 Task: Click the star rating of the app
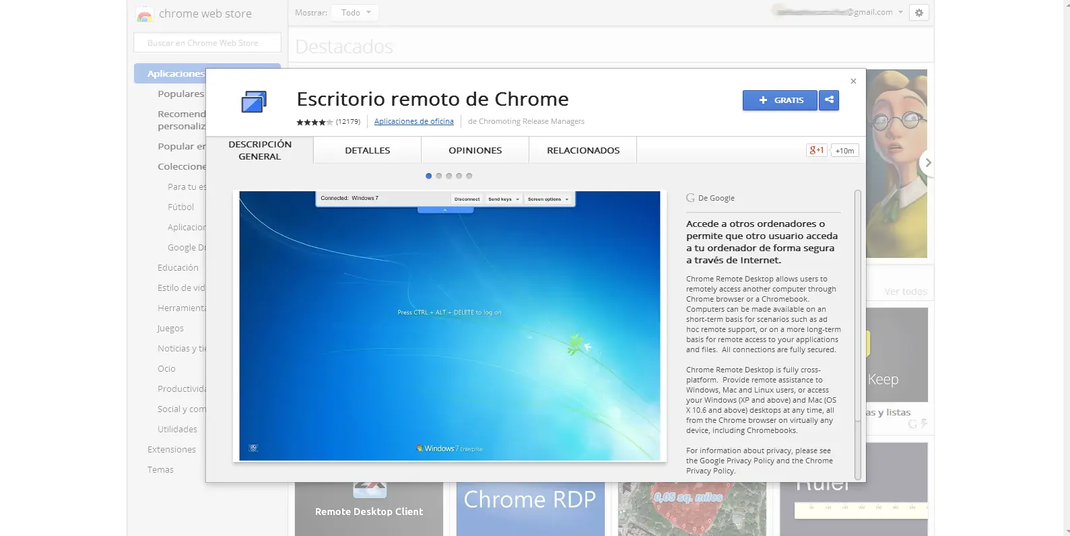pos(314,122)
